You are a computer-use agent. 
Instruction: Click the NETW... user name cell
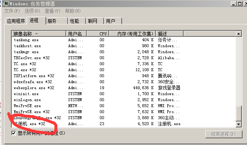75,106
